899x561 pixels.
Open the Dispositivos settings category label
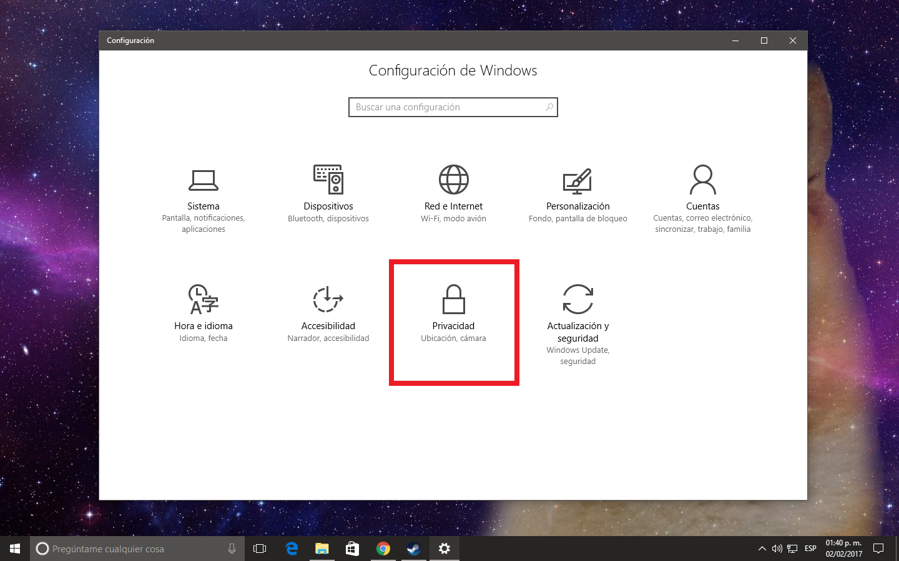point(328,206)
